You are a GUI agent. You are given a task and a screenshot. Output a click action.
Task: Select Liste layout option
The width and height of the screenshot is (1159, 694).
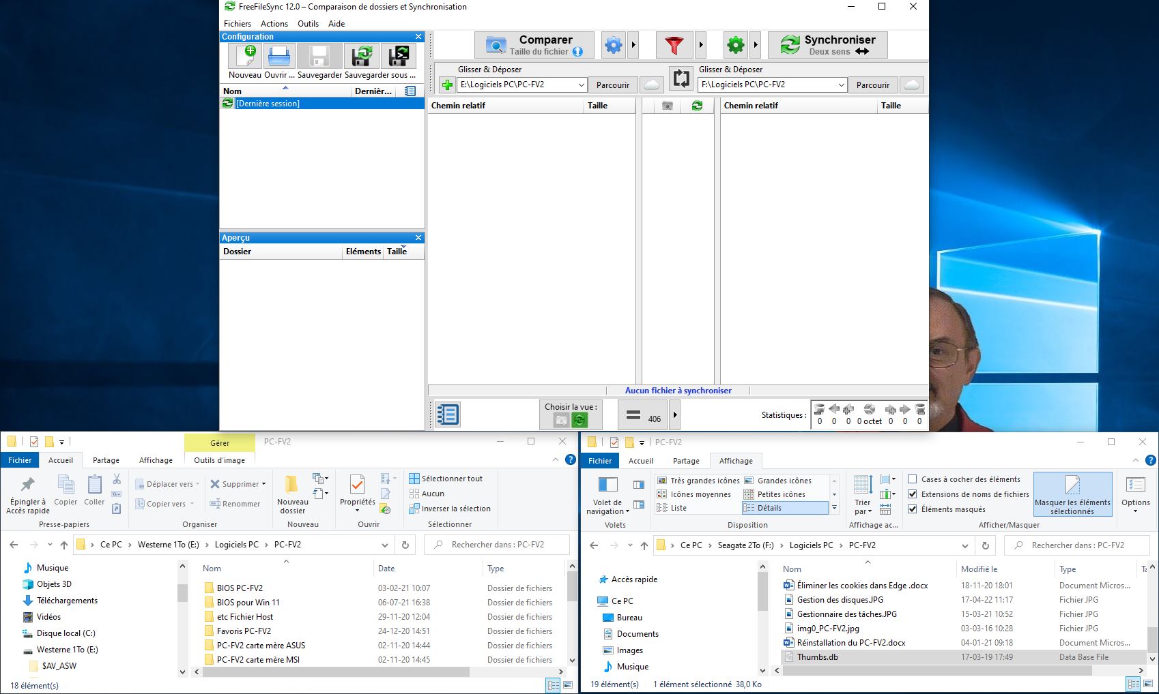click(672, 508)
